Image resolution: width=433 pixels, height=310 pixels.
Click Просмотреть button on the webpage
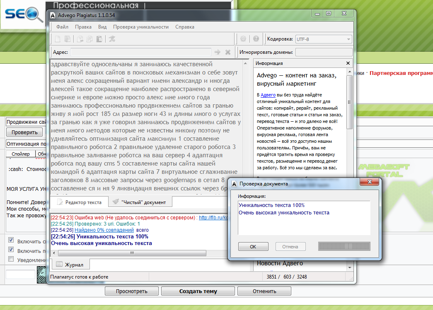tap(131, 291)
